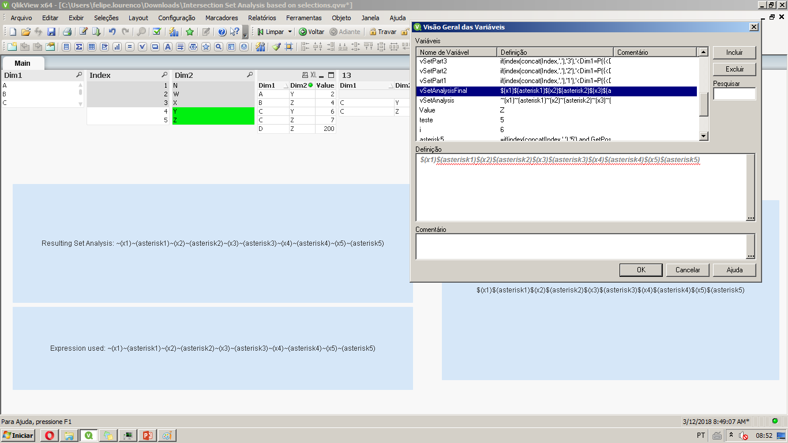Click the Incluir button
Image resolution: width=788 pixels, height=443 pixels.
[734, 52]
